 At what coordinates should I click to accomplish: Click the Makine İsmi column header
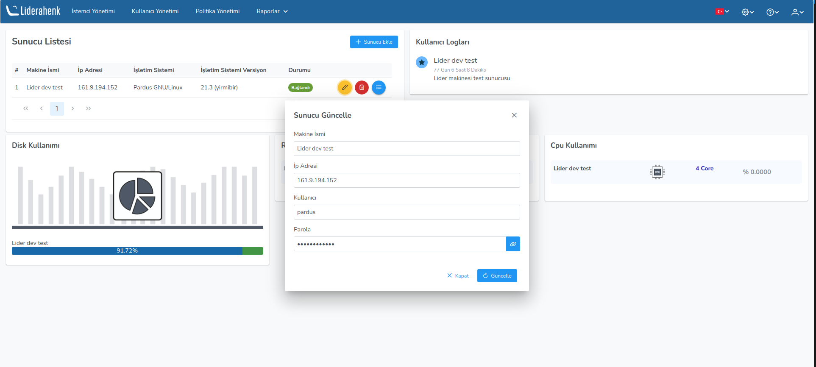click(43, 70)
